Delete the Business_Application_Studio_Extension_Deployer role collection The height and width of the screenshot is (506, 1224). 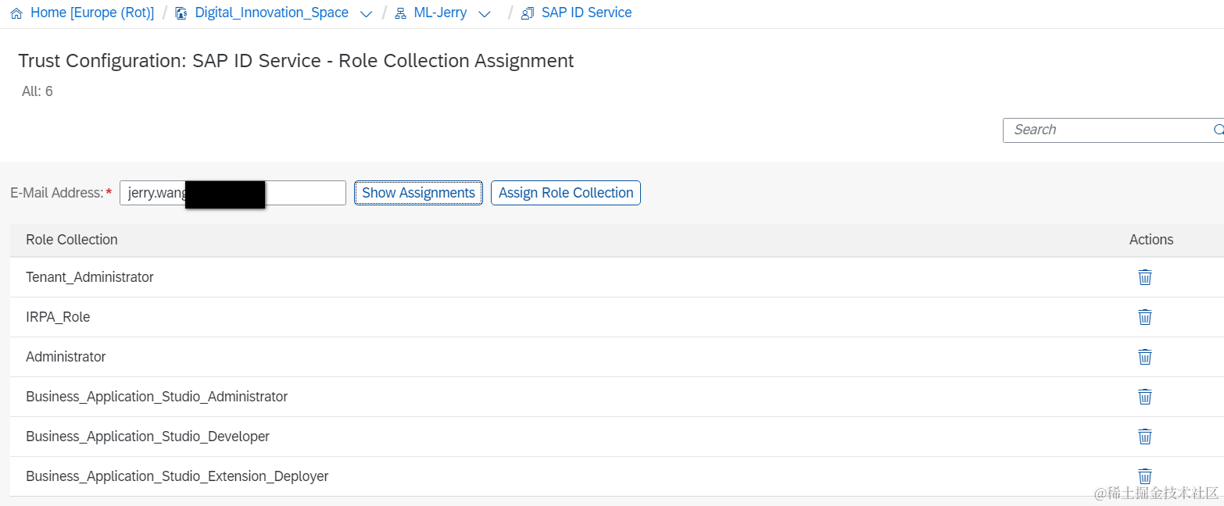(1144, 476)
